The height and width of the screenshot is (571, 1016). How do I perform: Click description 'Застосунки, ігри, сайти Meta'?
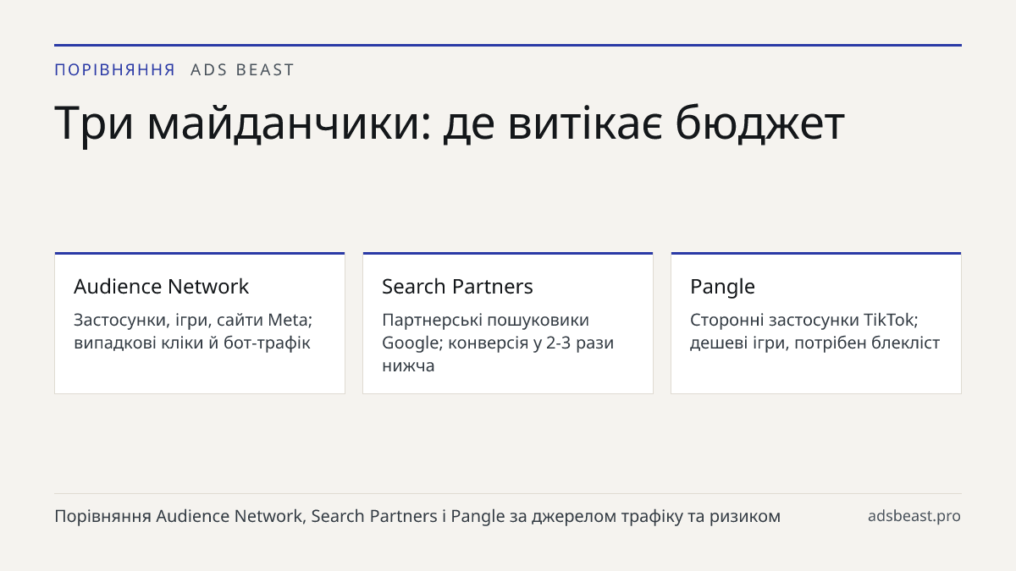194,332
